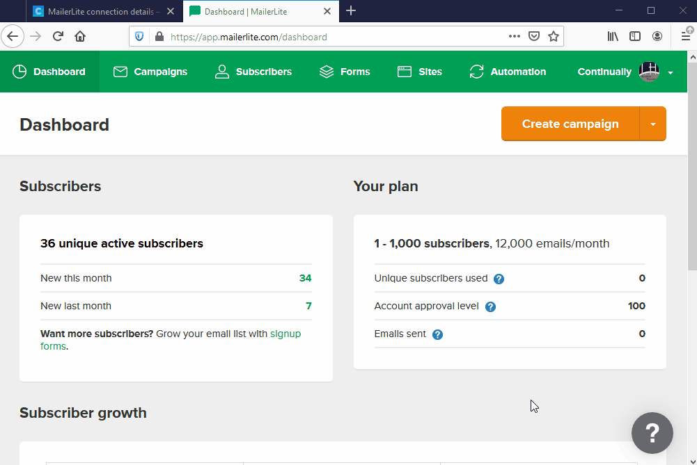Click the 34 new this month value
Image resolution: width=697 pixels, height=465 pixels.
pyautogui.click(x=306, y=278)
